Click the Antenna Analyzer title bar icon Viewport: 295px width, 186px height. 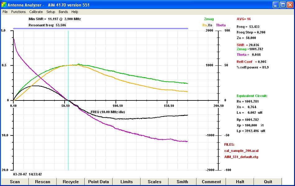click(x=4, y=5)
